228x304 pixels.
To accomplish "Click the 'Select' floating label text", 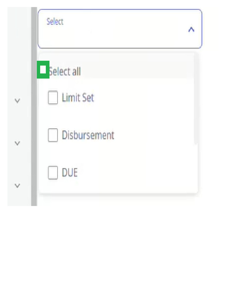I will point(55,22).
